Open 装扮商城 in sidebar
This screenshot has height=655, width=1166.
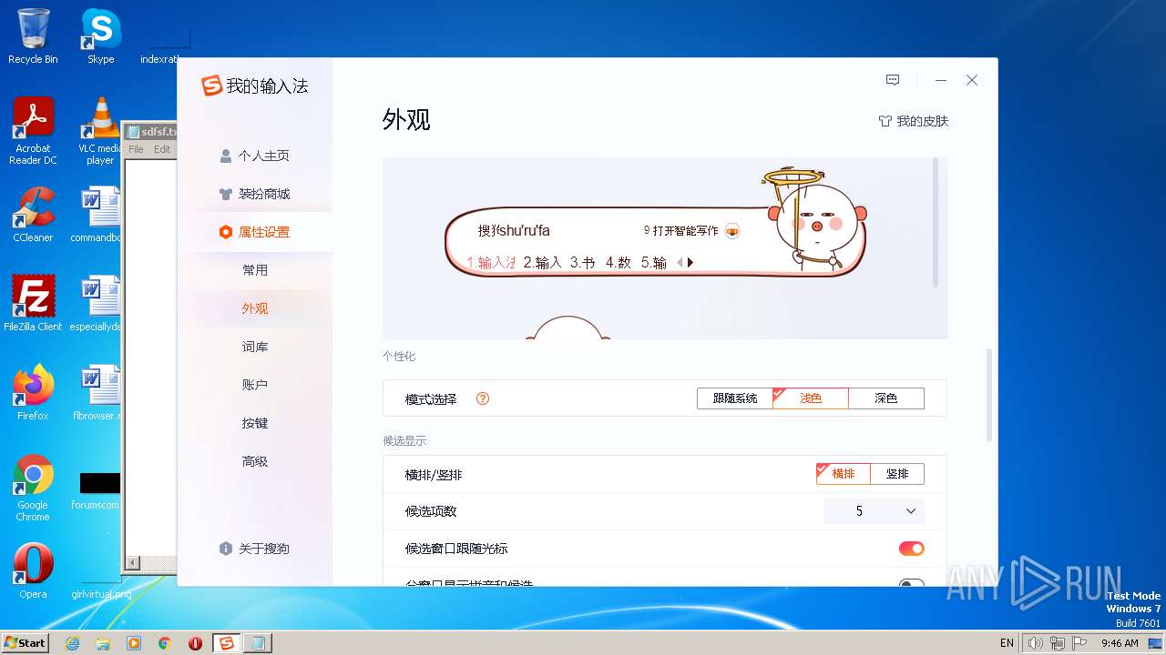coord(255,194)
